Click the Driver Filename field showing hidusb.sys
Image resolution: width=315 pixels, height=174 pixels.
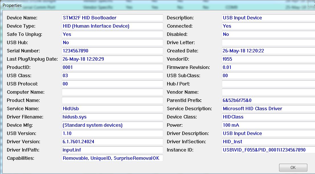[112, 117]
